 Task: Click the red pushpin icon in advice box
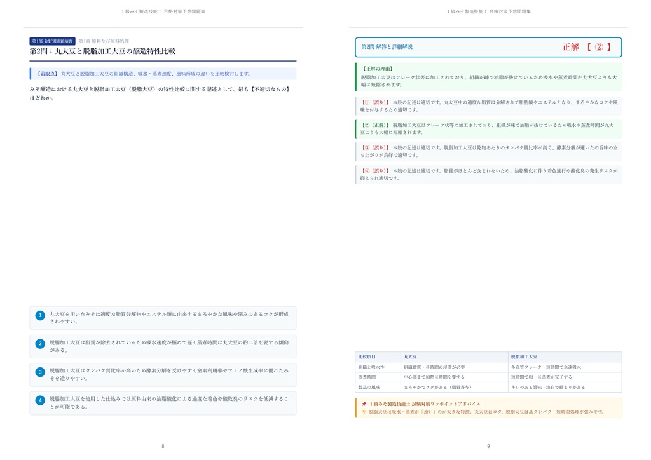[x=364, y=404]
